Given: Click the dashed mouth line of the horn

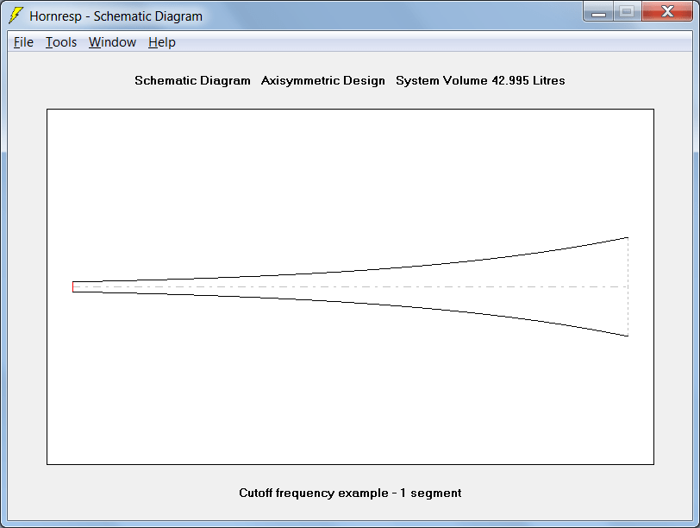Looking at the screenshot, I should 628,286.
